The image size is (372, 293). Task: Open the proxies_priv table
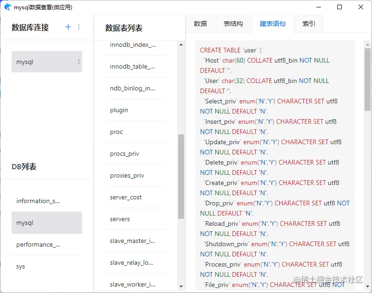point(136,176)
